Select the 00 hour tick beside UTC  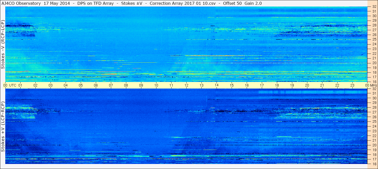pyautogui.click(x=5, y=86)
